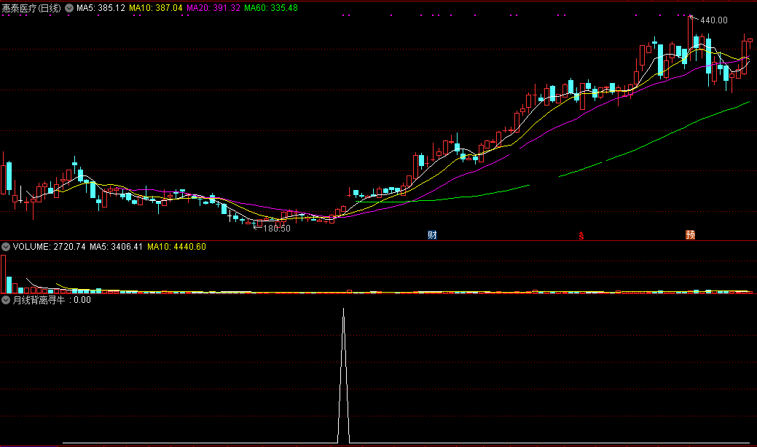Click the volume MA5: 3406.41 label
Screen dimensions: 757x447
116,247
